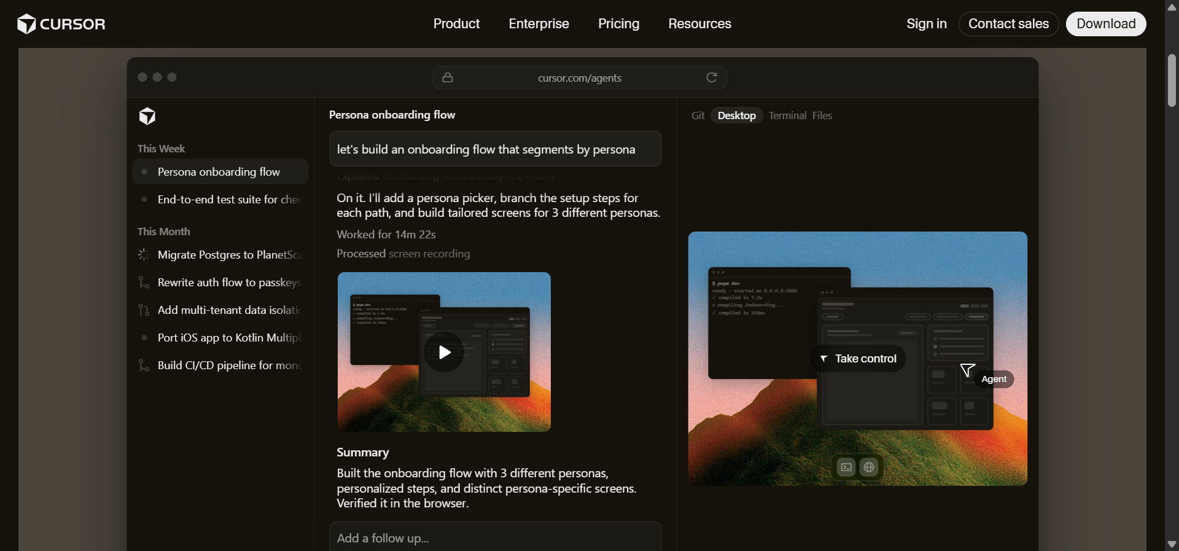Click the "Processed screen recording" line
Image resolution: width=1179 pixels, height=551 pixels.
click(x=403, y=254)
